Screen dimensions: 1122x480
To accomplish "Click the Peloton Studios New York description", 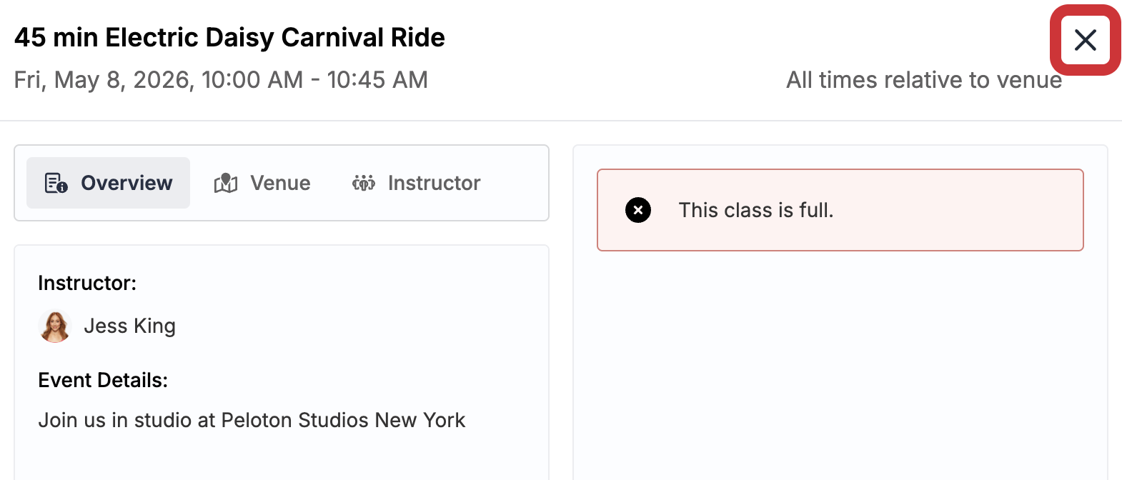I will [x=252, y=420].
